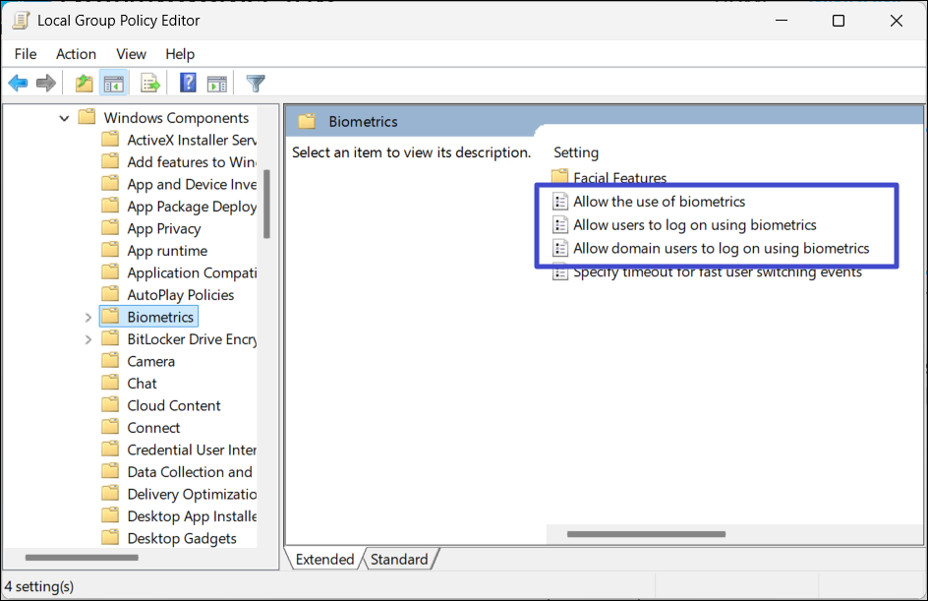Toggle the Show/Hide Action Pane icon
Viewport: 928px width, 601px height.
(x=217, y=84)
